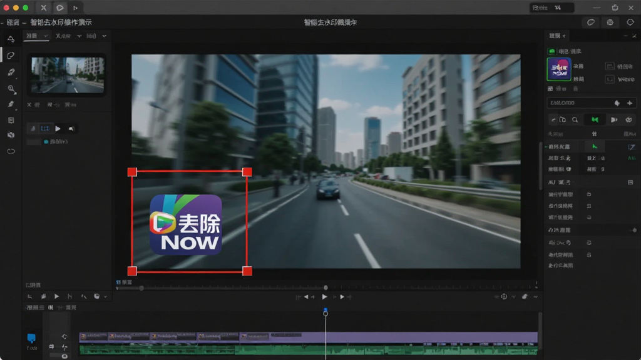Switch to the second tab in left panel

63,36
